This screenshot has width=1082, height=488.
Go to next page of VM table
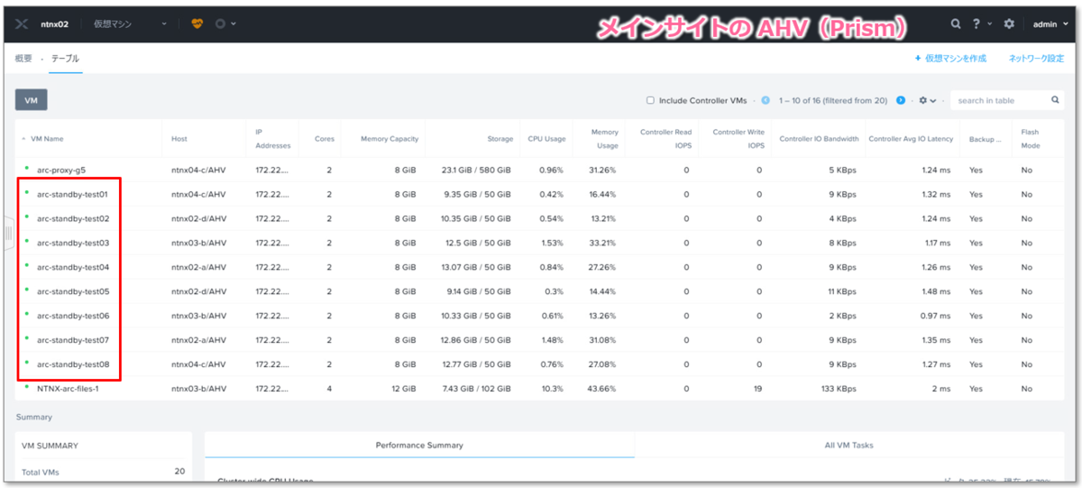[901, 100]
